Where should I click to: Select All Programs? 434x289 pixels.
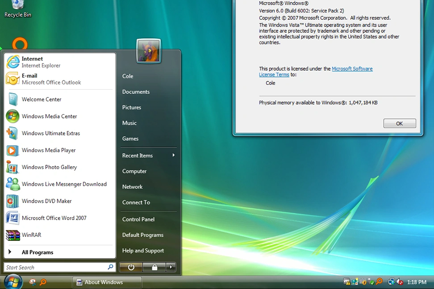[36, 251]
